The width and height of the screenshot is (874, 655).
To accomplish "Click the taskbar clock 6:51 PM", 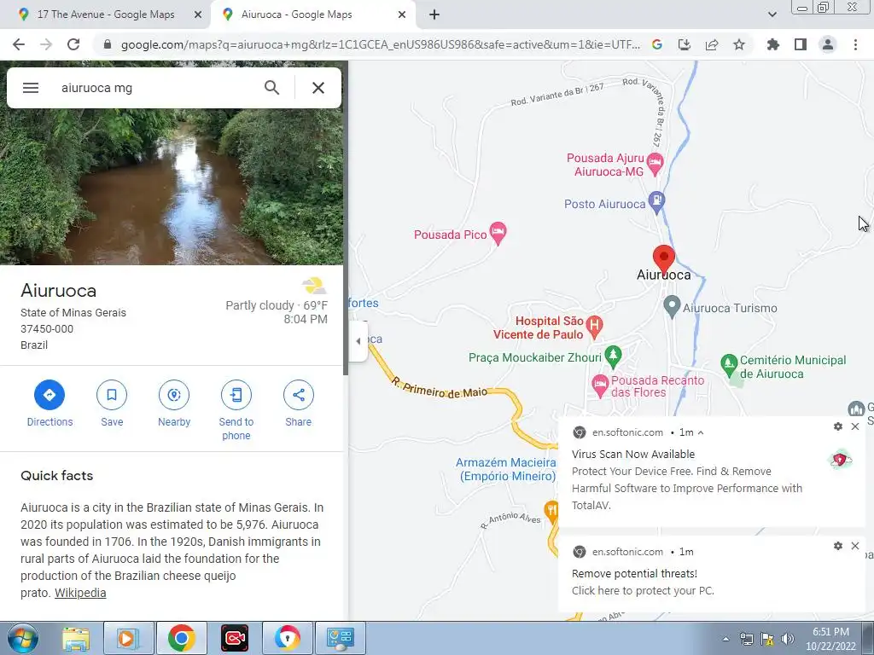I will pos(830,632).
